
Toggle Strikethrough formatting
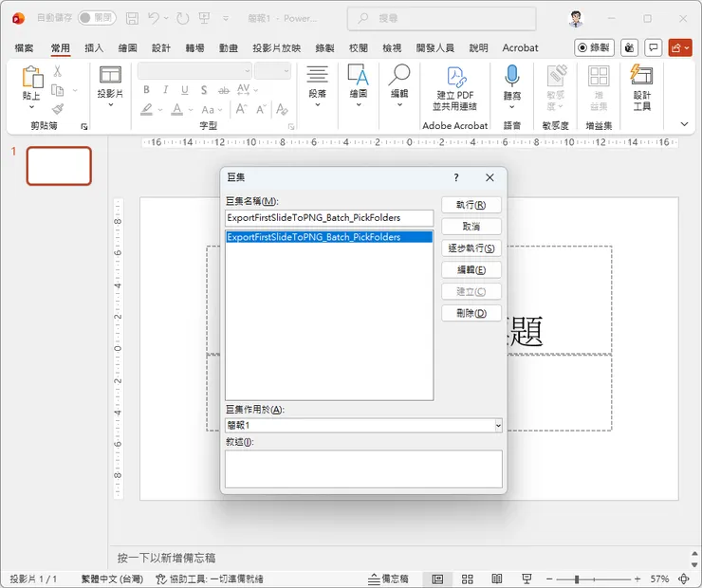[x=223, y=90]
